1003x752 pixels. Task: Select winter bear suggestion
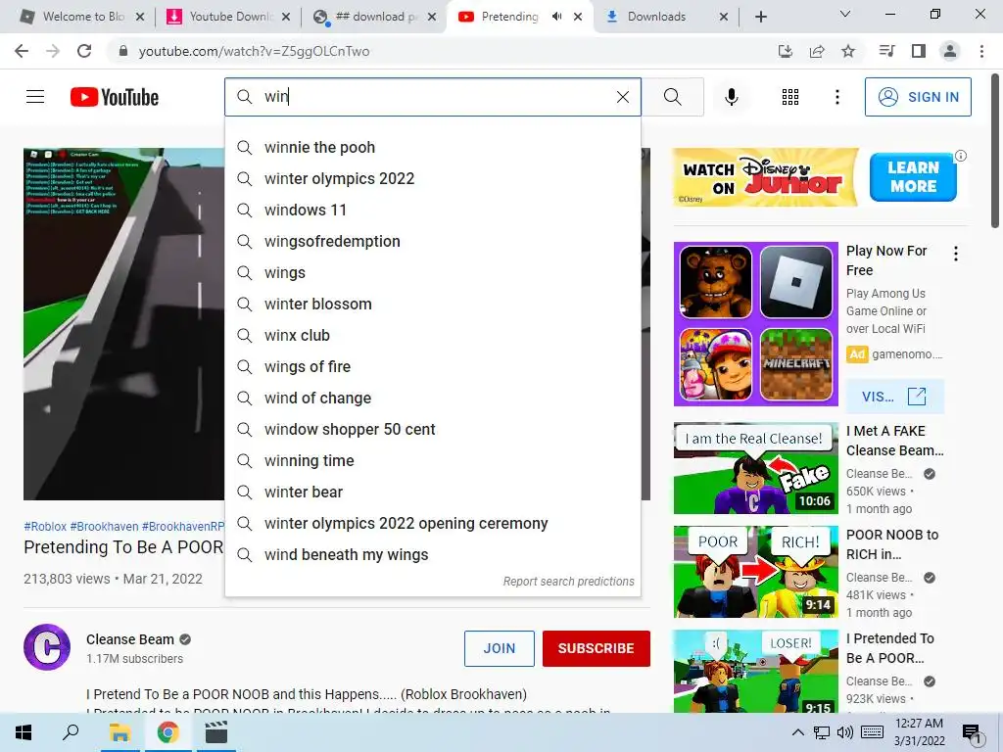(432, 492)
